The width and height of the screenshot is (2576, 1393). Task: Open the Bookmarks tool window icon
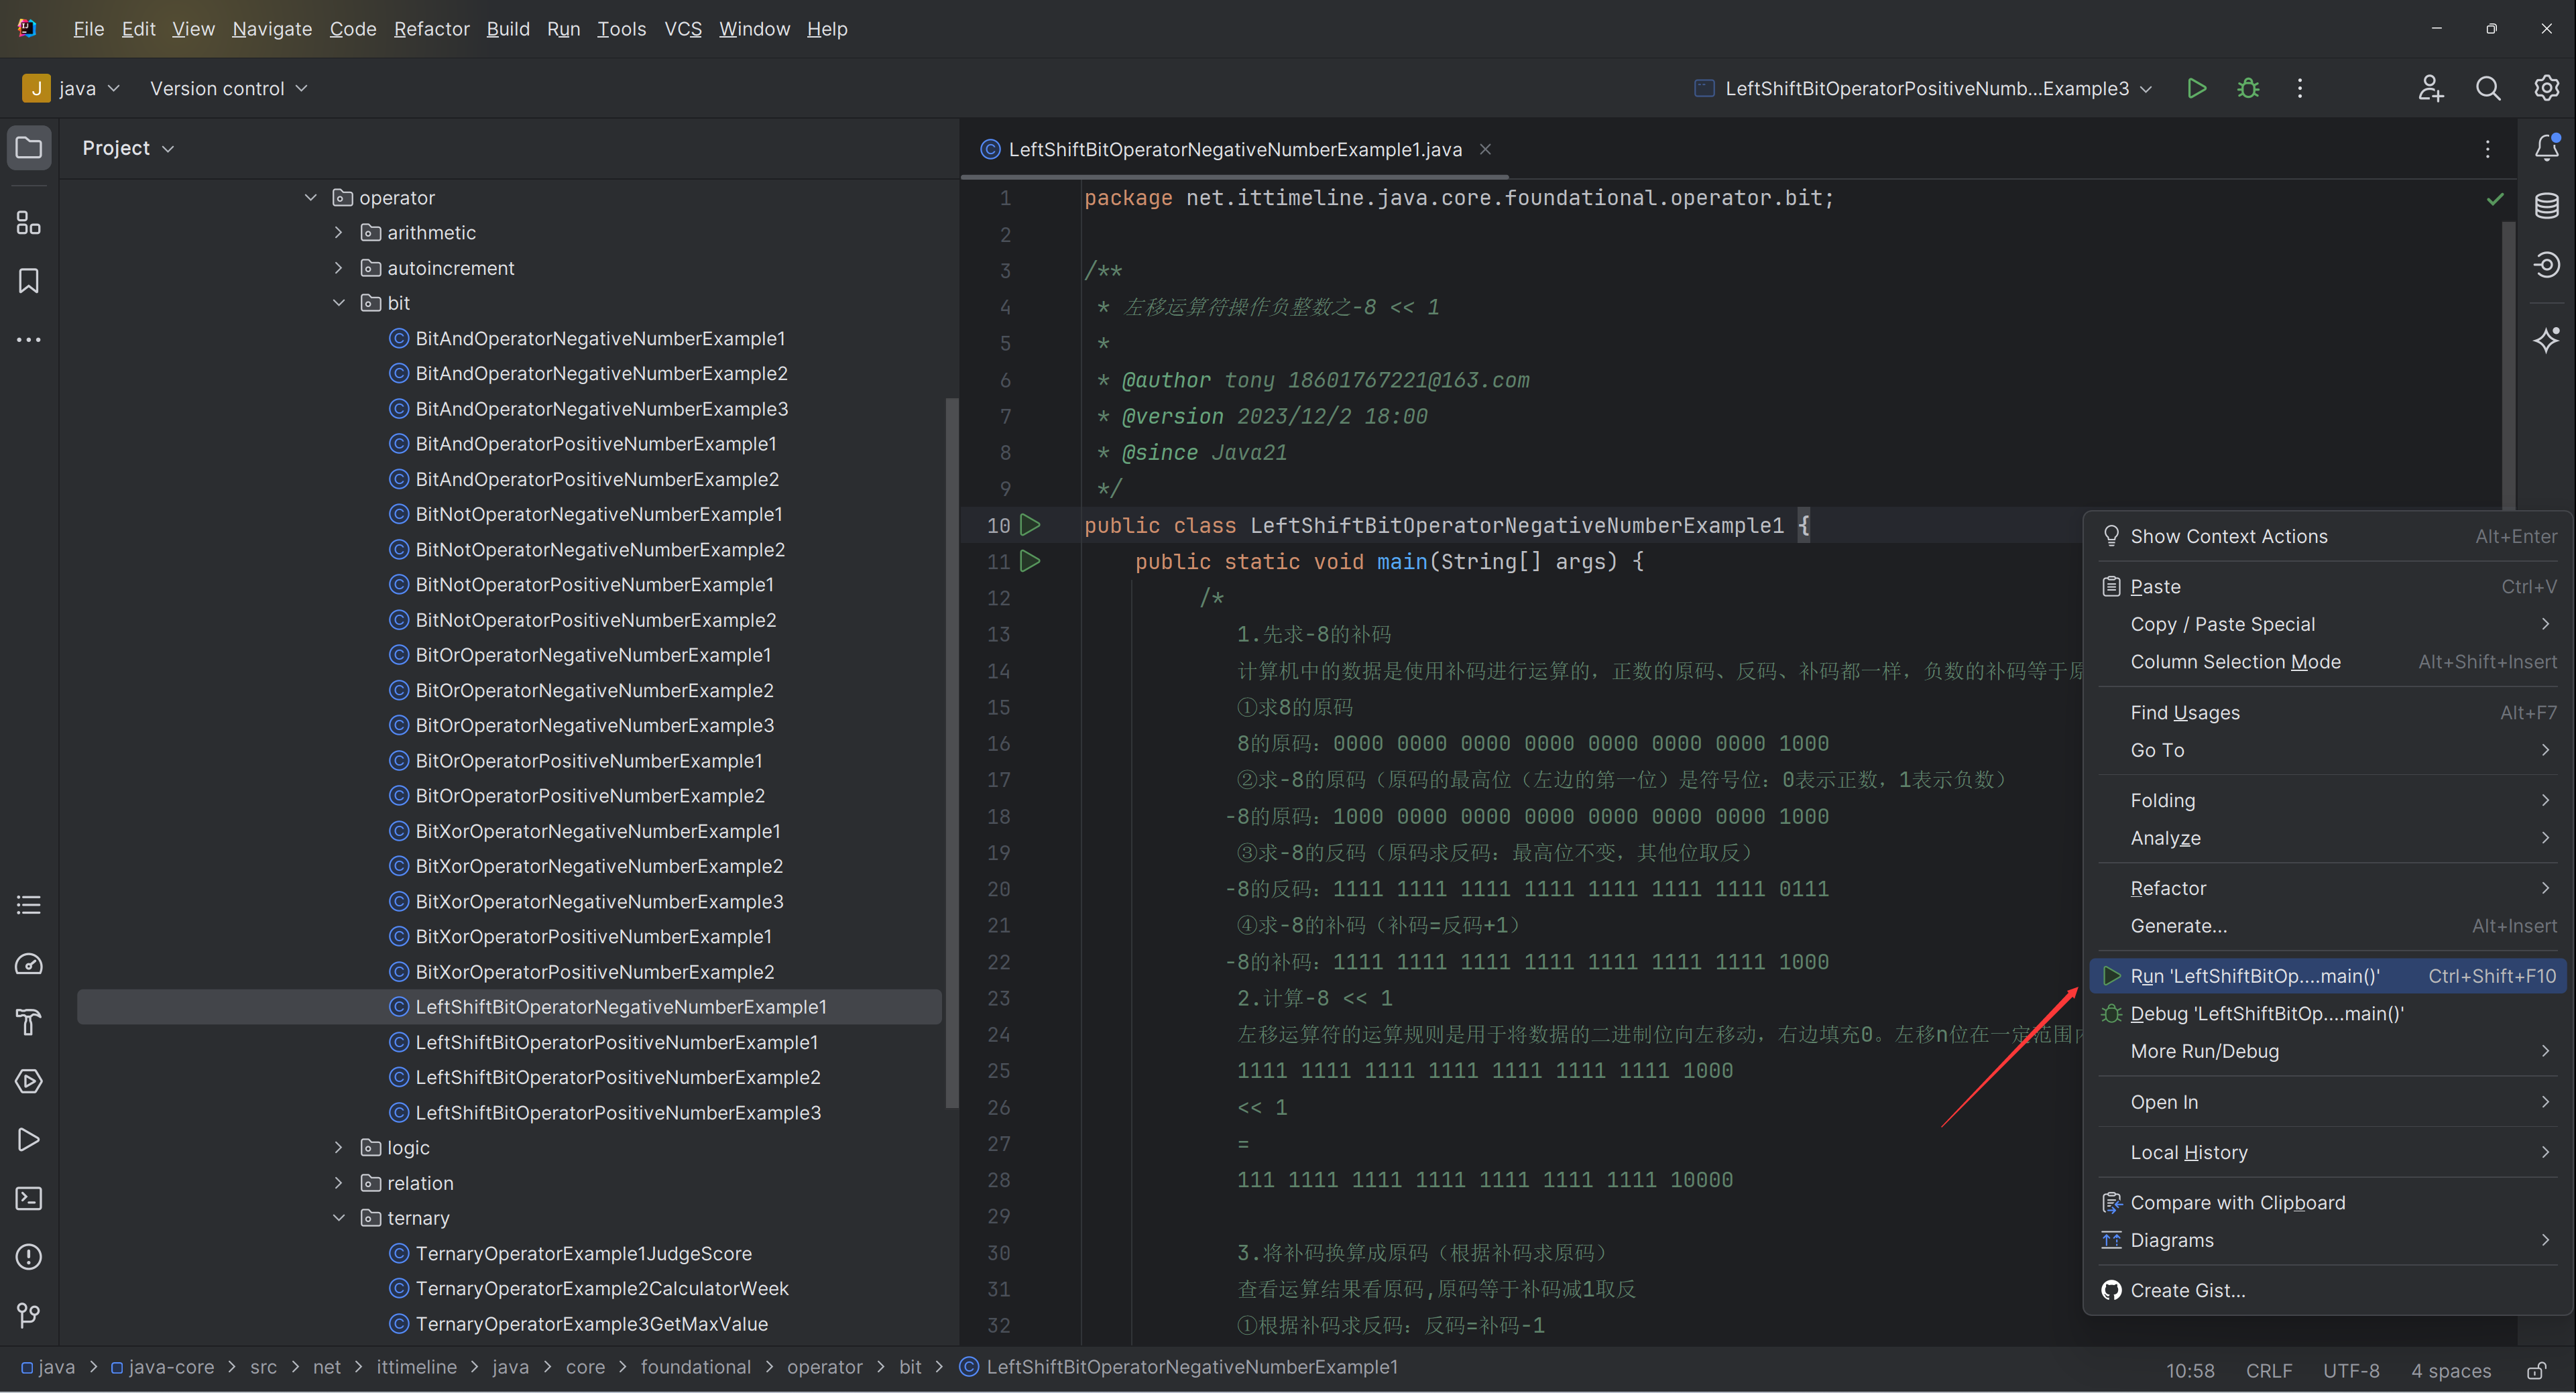pos(29,281)
